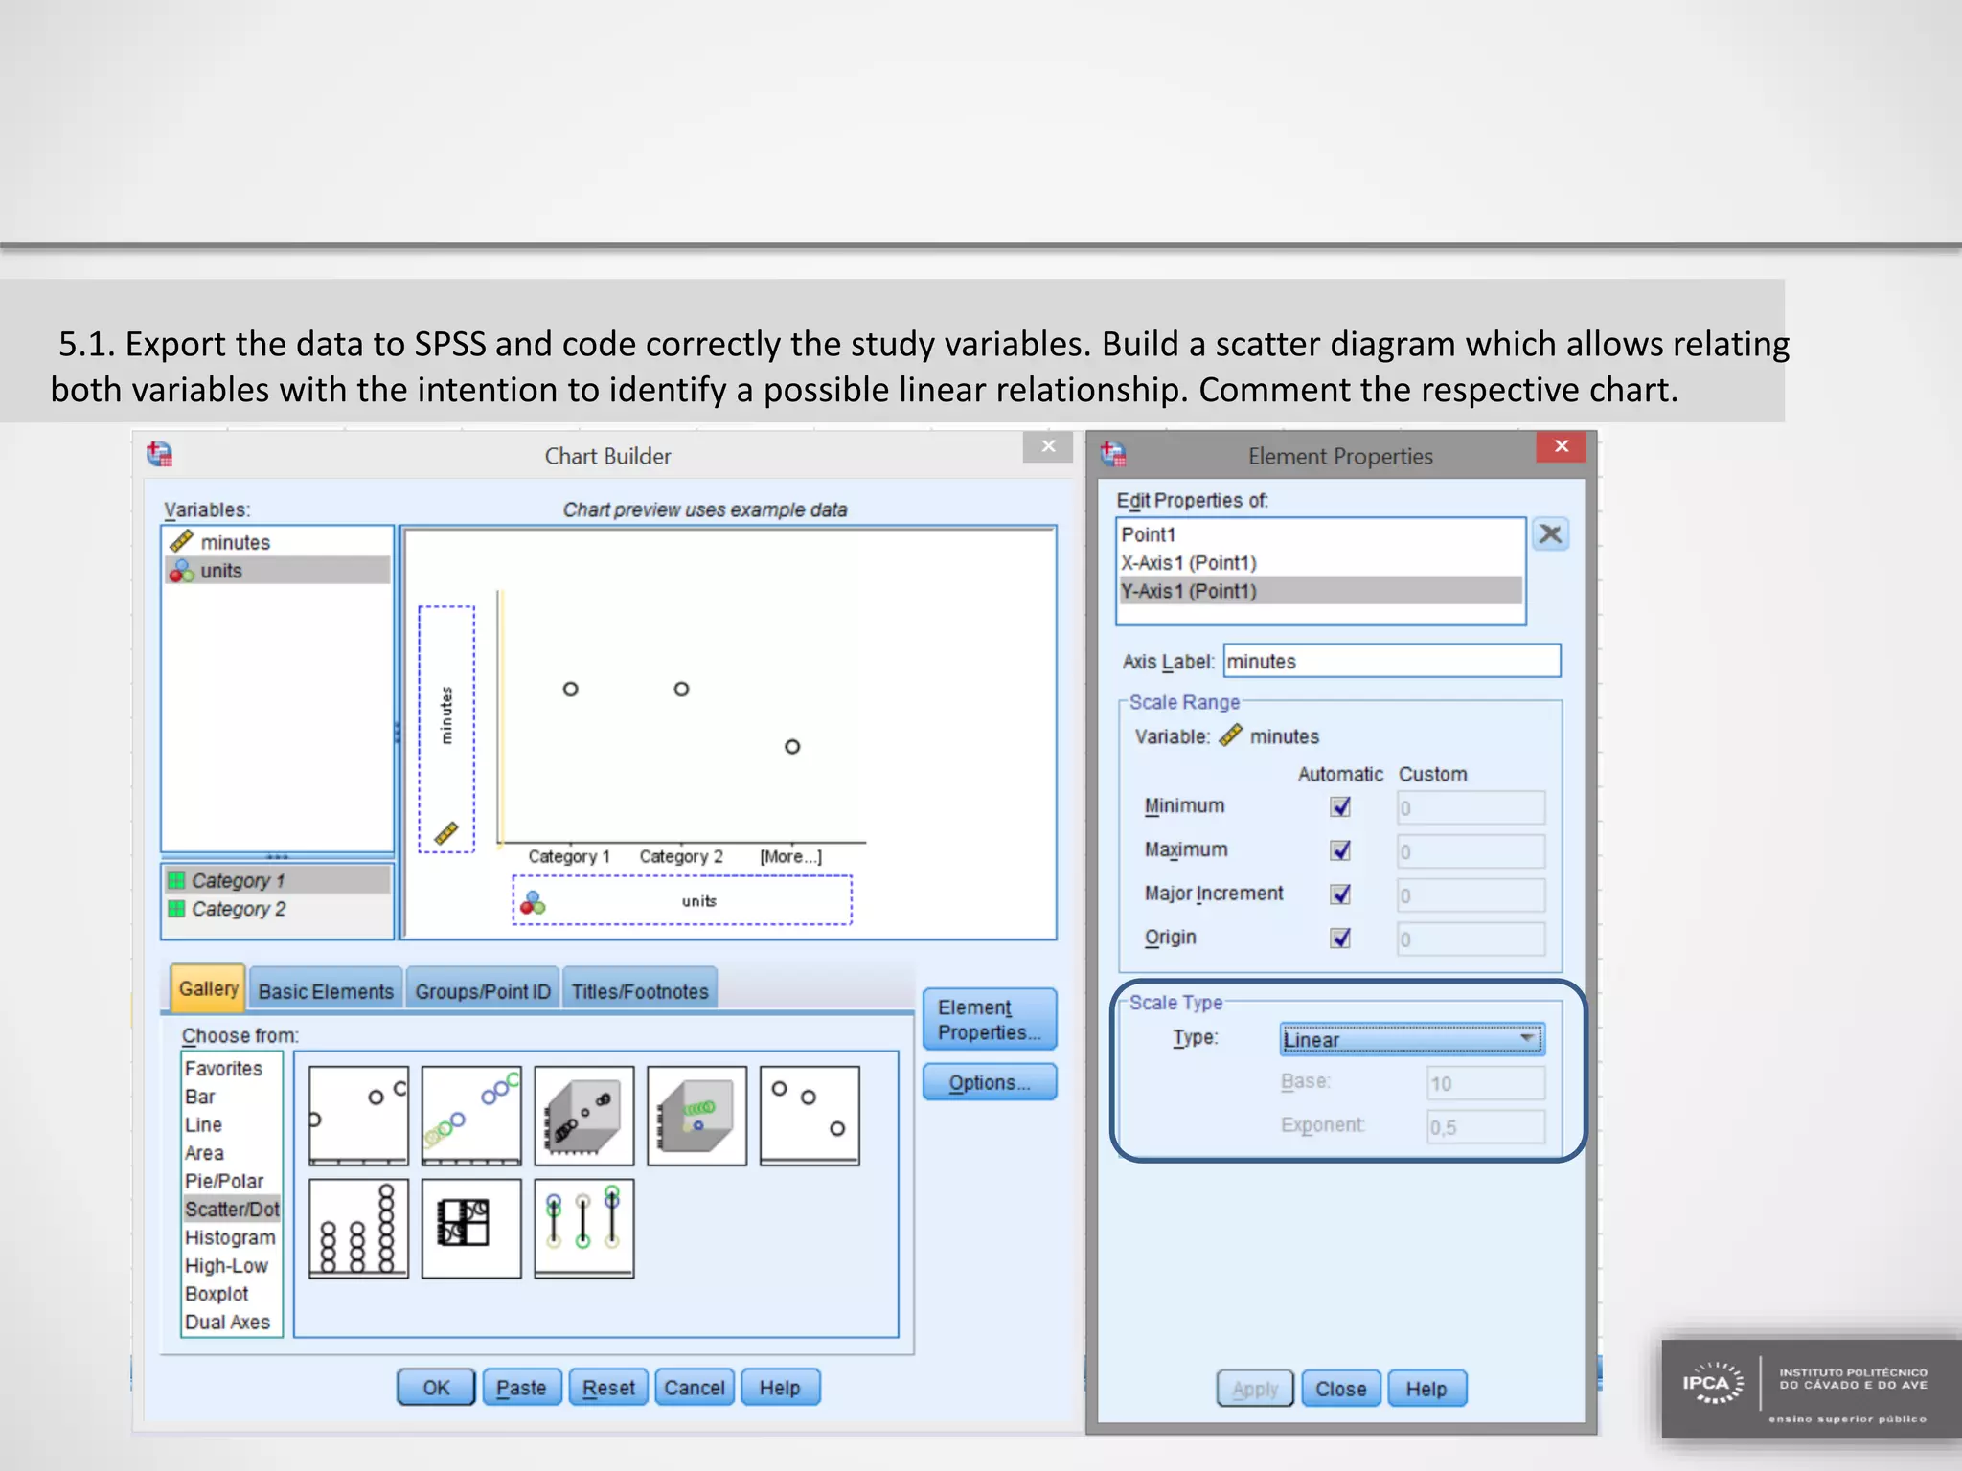1962x1471 pixels.
Task: Click Apply in Element Properties
Action: [x=1255, y=1389]
